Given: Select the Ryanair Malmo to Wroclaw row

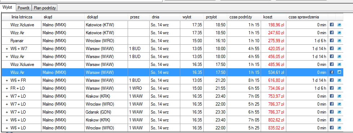Looking at the screenshot, I should pos(172,41).
